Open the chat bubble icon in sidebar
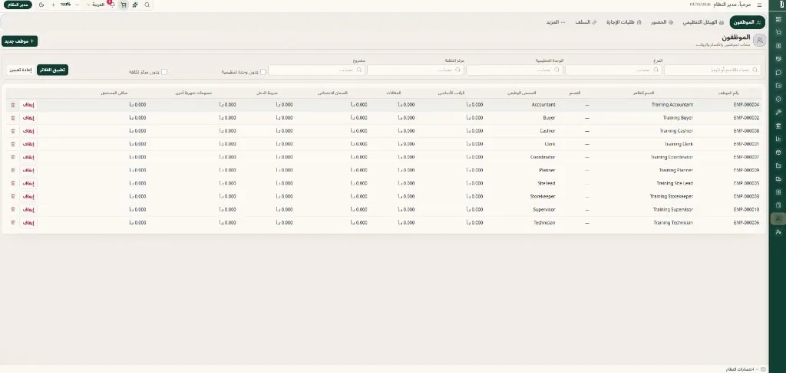The height and width of the screenshot is (373, 786). tap(778, 73)
